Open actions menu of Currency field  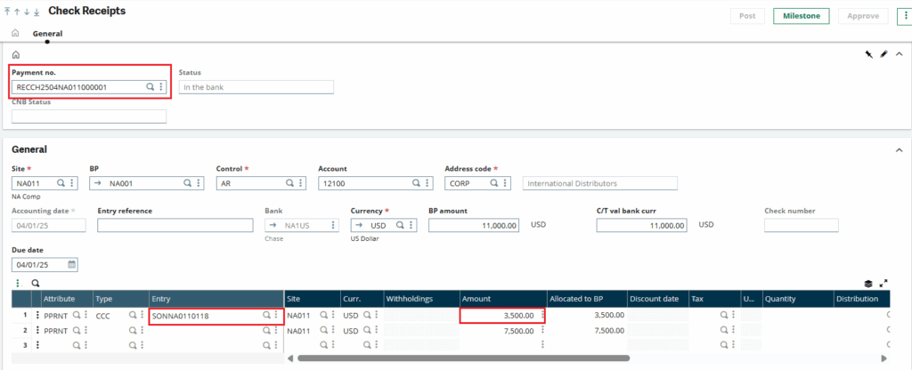tap(411, 225)
